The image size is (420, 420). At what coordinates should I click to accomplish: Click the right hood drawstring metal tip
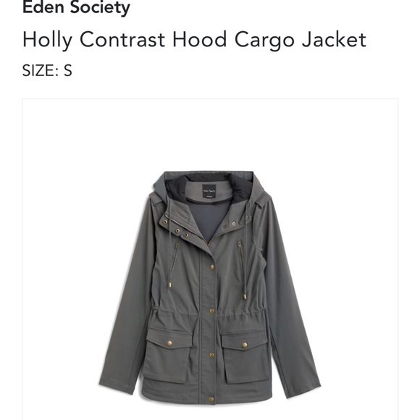[x=245, y=296]
